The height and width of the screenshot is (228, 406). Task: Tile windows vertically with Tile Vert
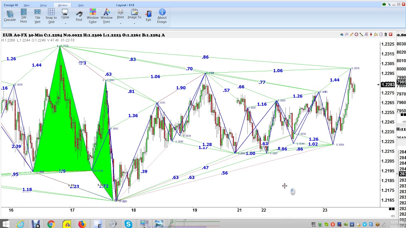click(x=37, y=16)
